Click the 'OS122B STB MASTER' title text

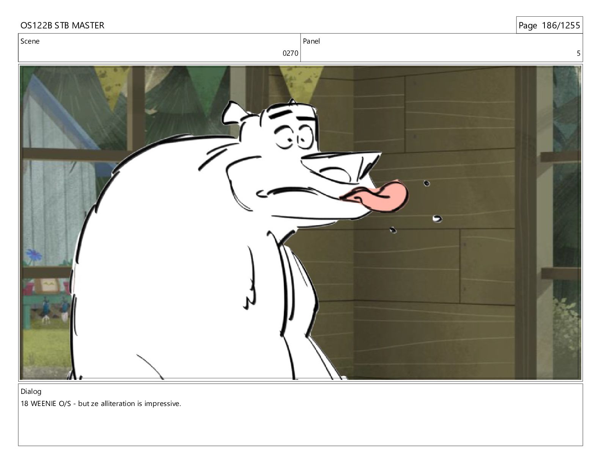(62, 25)
